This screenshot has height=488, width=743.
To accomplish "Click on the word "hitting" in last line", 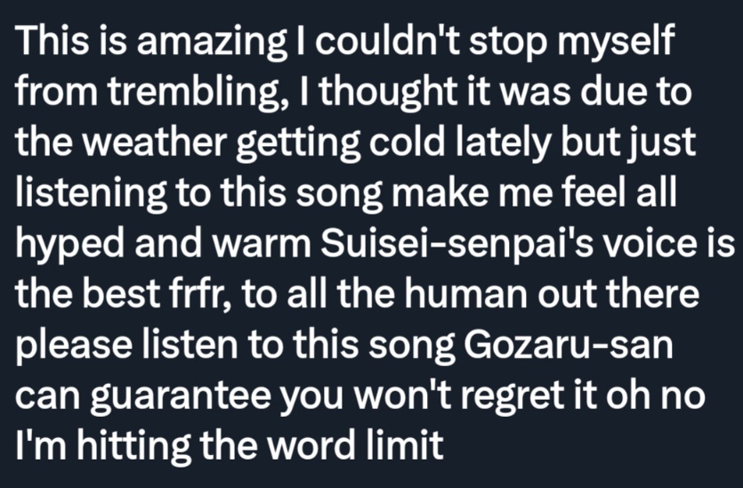I will coord(133,449).
